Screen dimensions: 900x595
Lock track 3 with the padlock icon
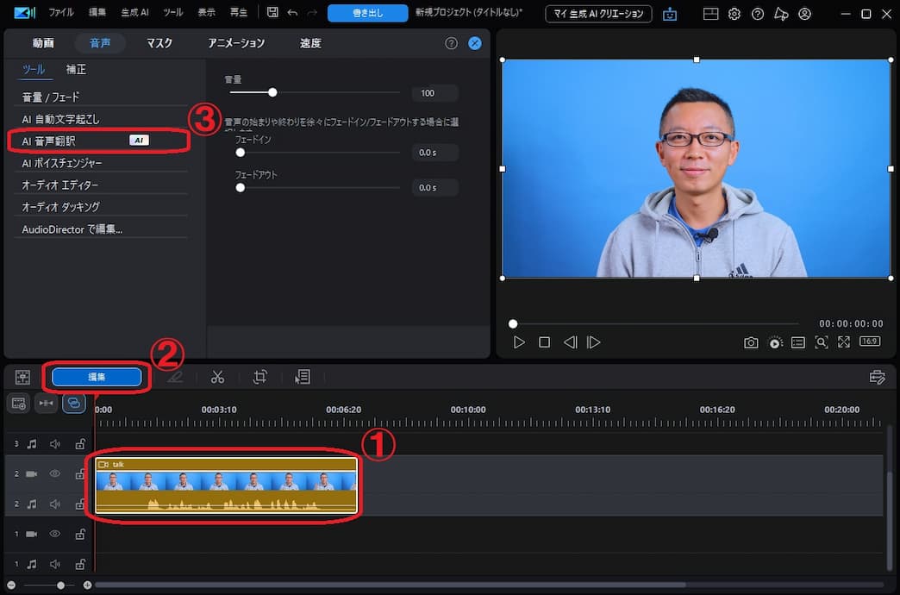point(79,443)
